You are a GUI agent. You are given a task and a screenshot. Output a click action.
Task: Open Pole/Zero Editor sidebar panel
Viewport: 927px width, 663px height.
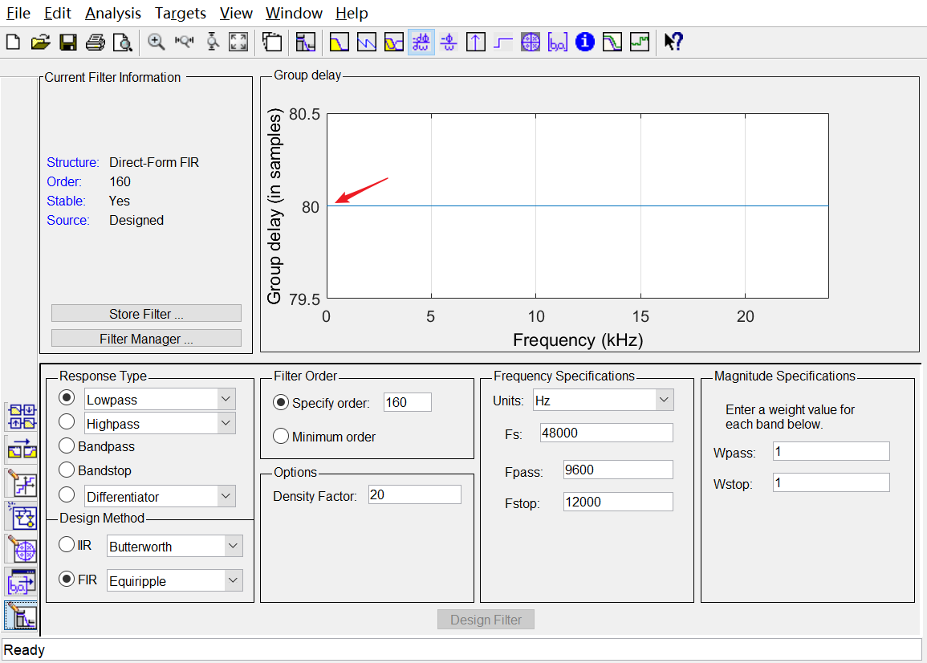[x=22, y=550]
